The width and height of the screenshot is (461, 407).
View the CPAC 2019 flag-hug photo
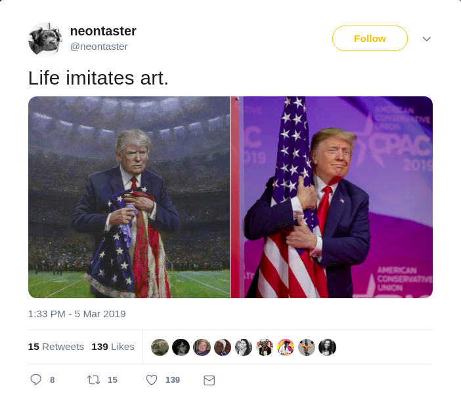(332, 197)
